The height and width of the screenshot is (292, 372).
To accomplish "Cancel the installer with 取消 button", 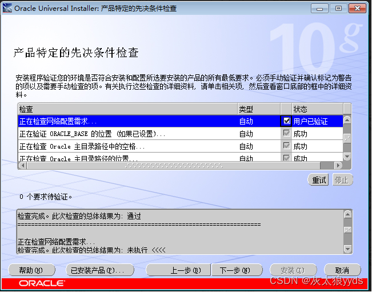I will 342,270.
